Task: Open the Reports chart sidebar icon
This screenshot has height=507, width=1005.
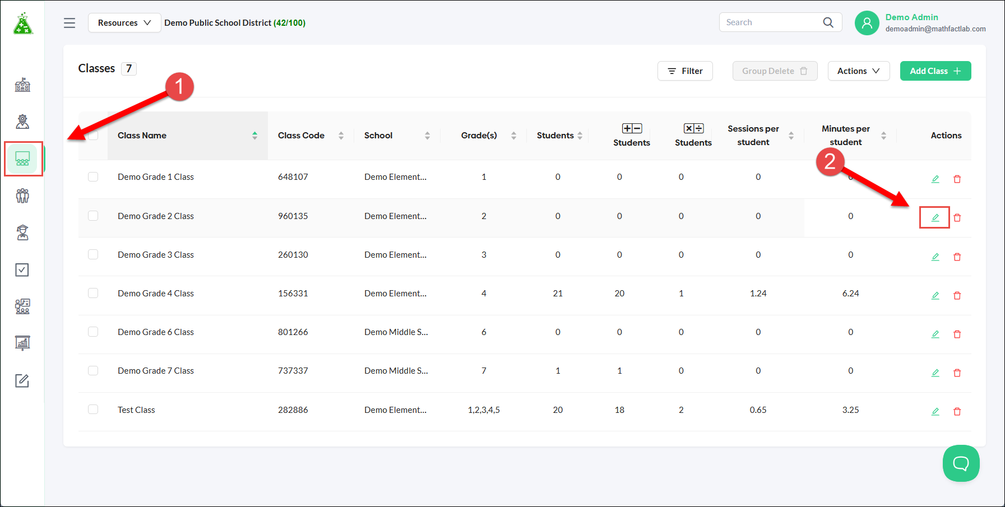Action: coord(22,343)
